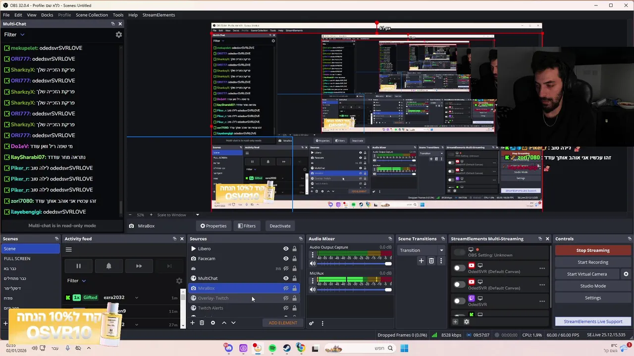Open the Audio Mixer three-dot menu

pyautogui.click(x=322, y=323)
